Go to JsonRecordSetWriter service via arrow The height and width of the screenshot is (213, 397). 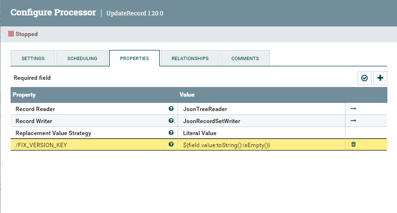pyautogui.click(x=353, y=121)
